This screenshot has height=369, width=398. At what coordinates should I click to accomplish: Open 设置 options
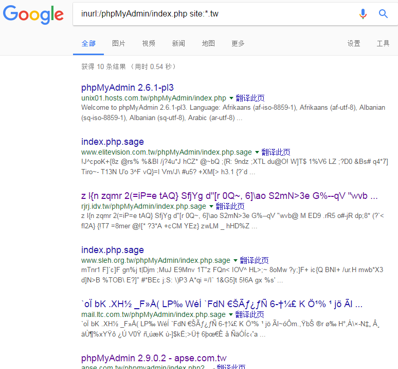(354, 43)
